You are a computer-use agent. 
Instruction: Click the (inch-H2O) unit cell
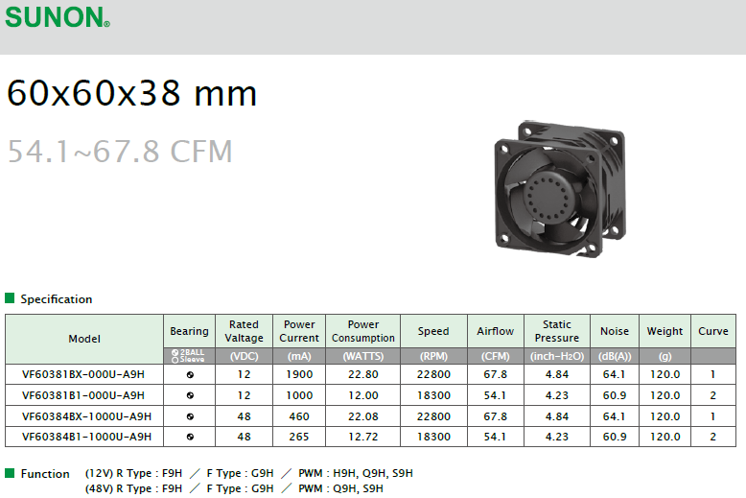tap(557, 356)
